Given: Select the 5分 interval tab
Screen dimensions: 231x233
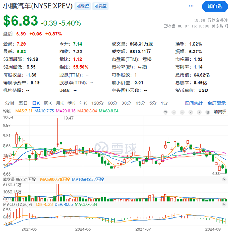Looking at the screenshot, I should 153,103.
